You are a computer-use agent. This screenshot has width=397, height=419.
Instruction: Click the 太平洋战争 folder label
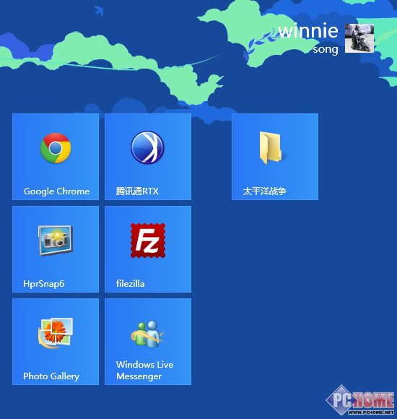click(264, 191)
